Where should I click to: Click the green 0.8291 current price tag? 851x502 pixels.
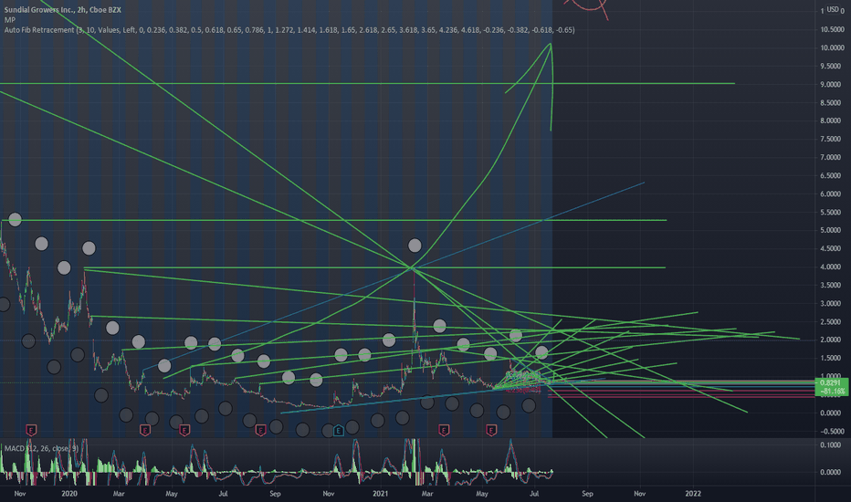pyautogui.click(x=832, y=382)
